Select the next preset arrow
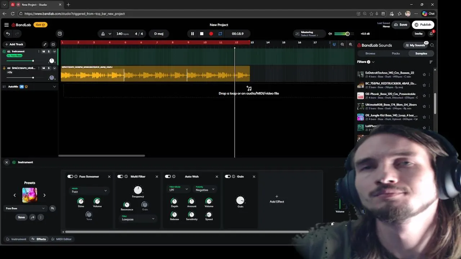Image resolution: width=461 pixels, height=259 pixels. click(x=44, y=195)
